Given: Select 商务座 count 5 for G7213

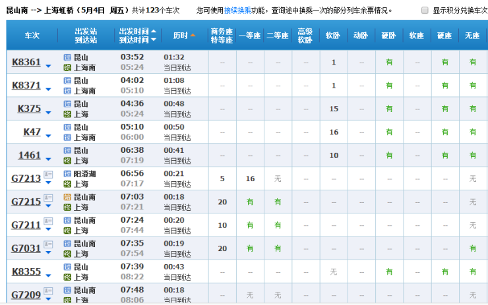Looking at the screenshot, I should pyautogui.click(x=222, y=179).
